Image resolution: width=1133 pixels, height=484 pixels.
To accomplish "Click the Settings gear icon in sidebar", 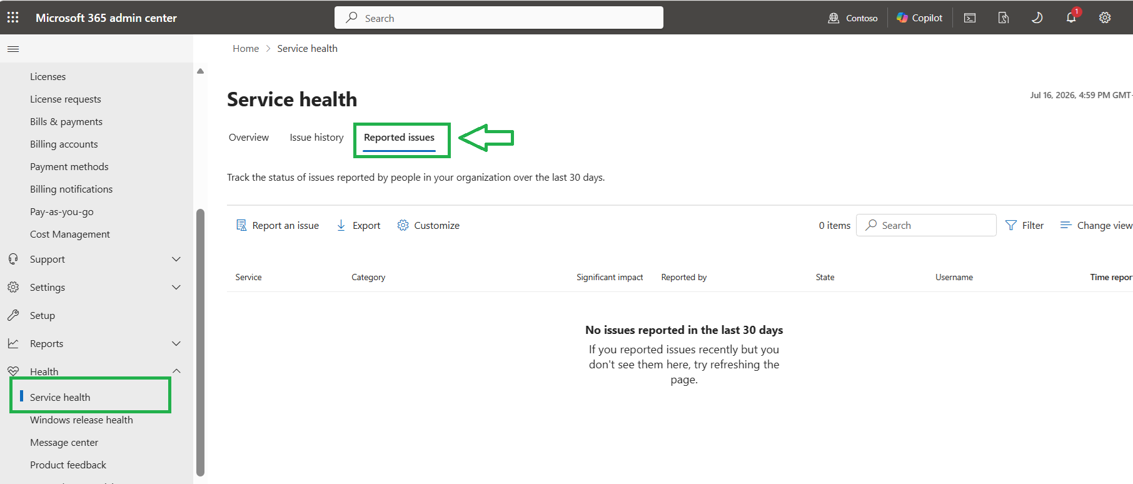I will click(13, 287).
